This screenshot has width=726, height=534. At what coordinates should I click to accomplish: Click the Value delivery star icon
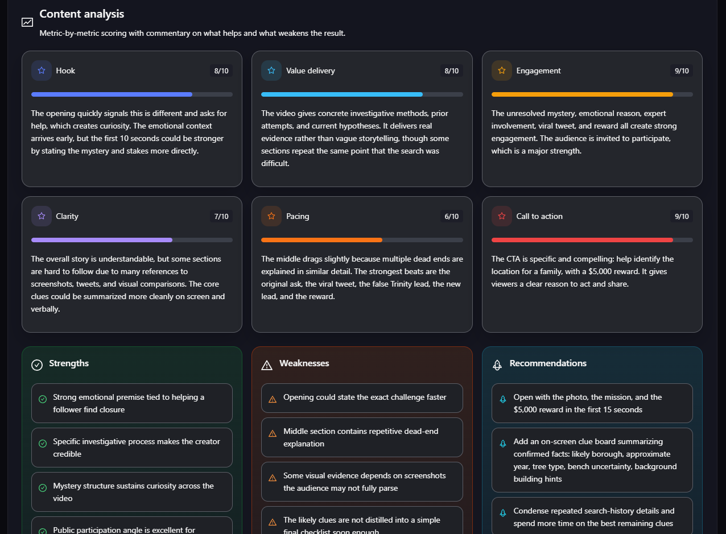point(271,71)
